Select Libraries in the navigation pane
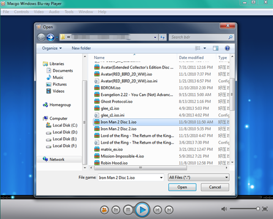The image size is (273, 219). (x=53, y=64)
